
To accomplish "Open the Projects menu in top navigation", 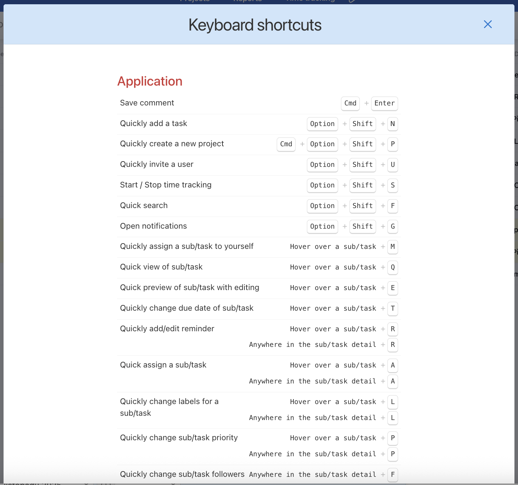I will coord(195,1).
